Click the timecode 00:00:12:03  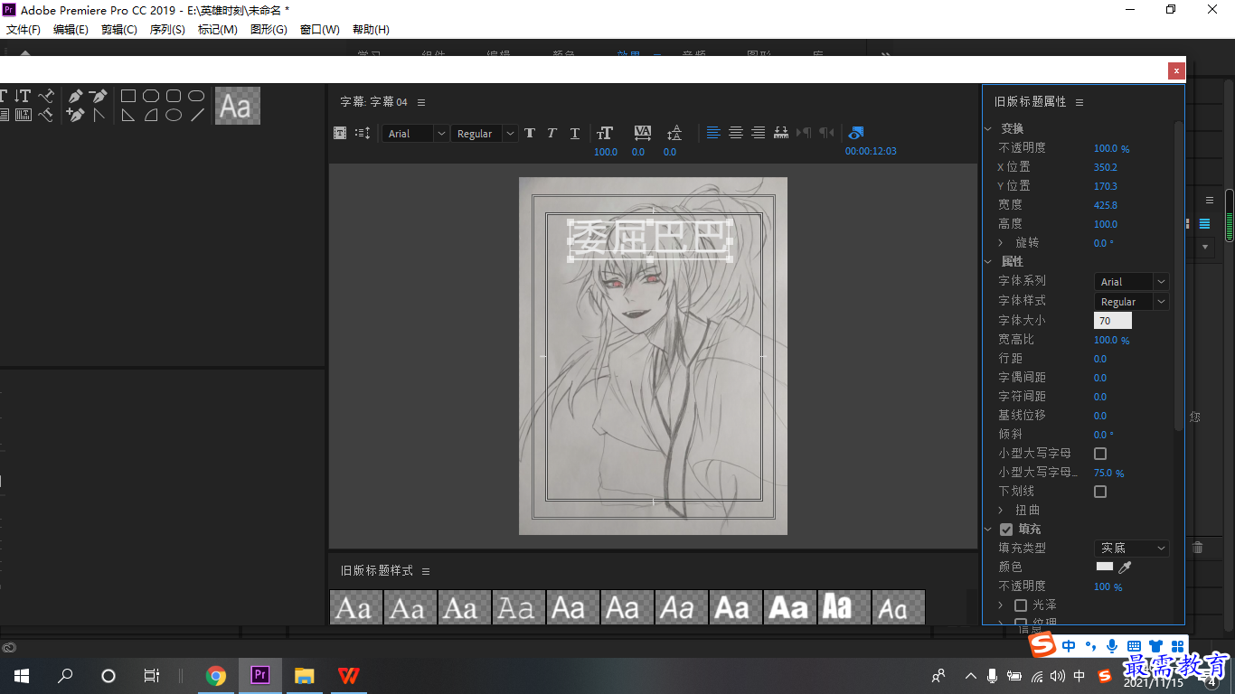pos(871,152)
